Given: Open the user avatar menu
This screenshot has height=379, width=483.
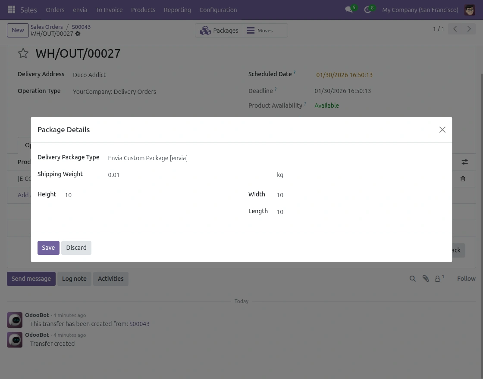Looking at the screenshot, I should [x=470, y=9].
